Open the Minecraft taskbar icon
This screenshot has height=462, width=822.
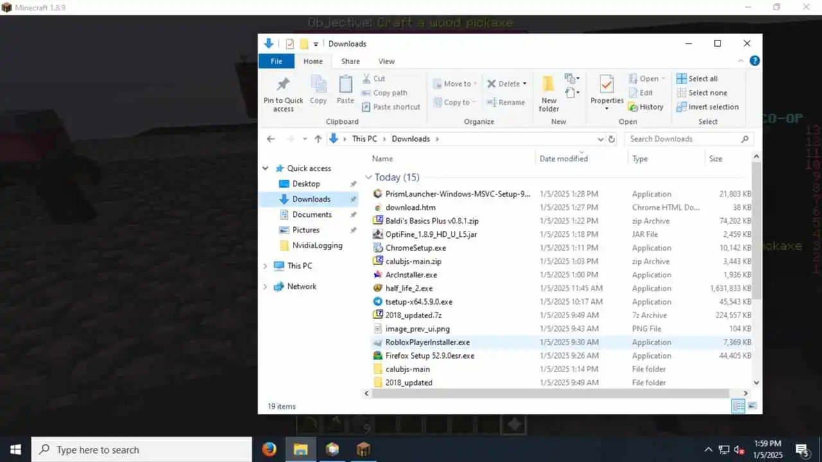coord(363,449)
